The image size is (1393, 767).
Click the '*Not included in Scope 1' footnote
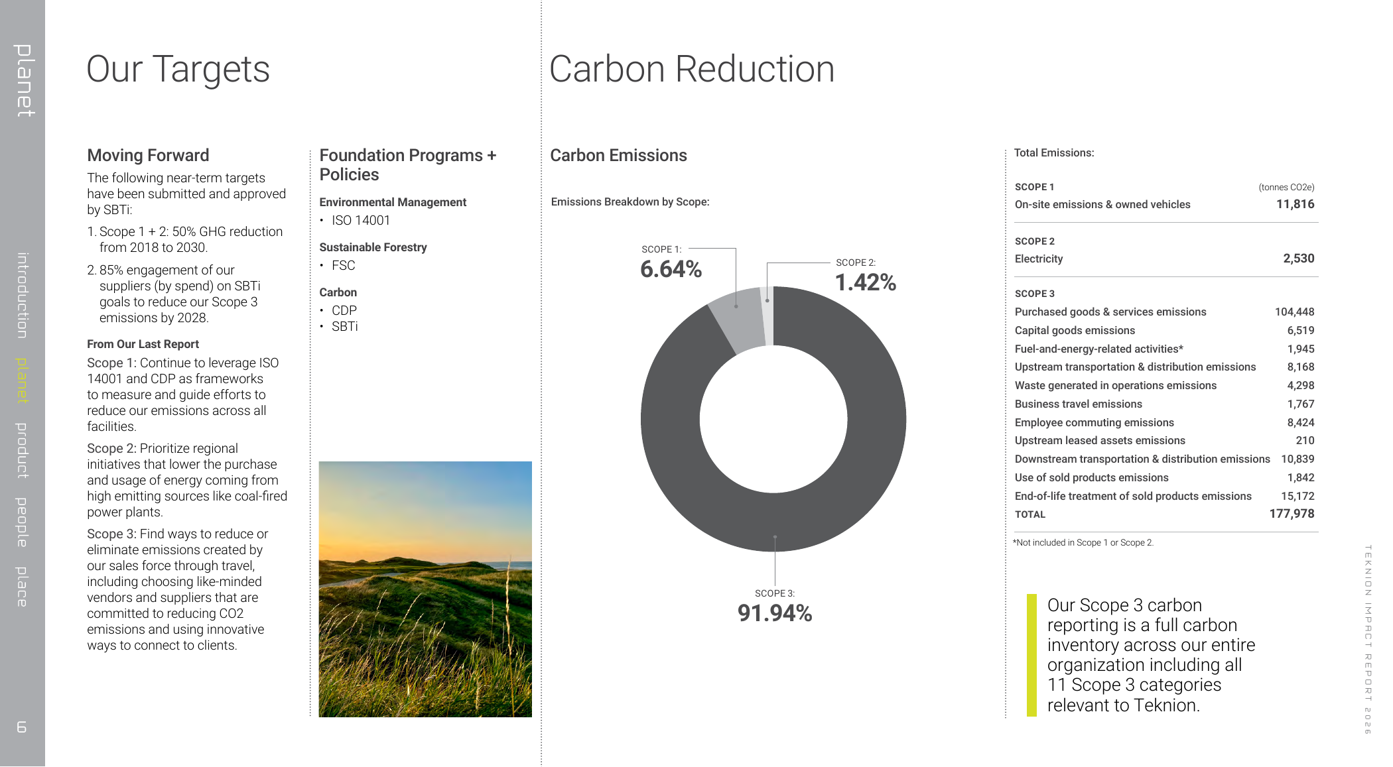pyautogui.click(x=1083, y=542)
